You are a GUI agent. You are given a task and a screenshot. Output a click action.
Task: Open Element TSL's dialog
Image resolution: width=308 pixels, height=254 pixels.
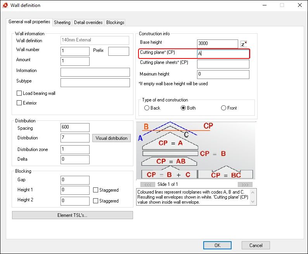click(x=72, y=215)
